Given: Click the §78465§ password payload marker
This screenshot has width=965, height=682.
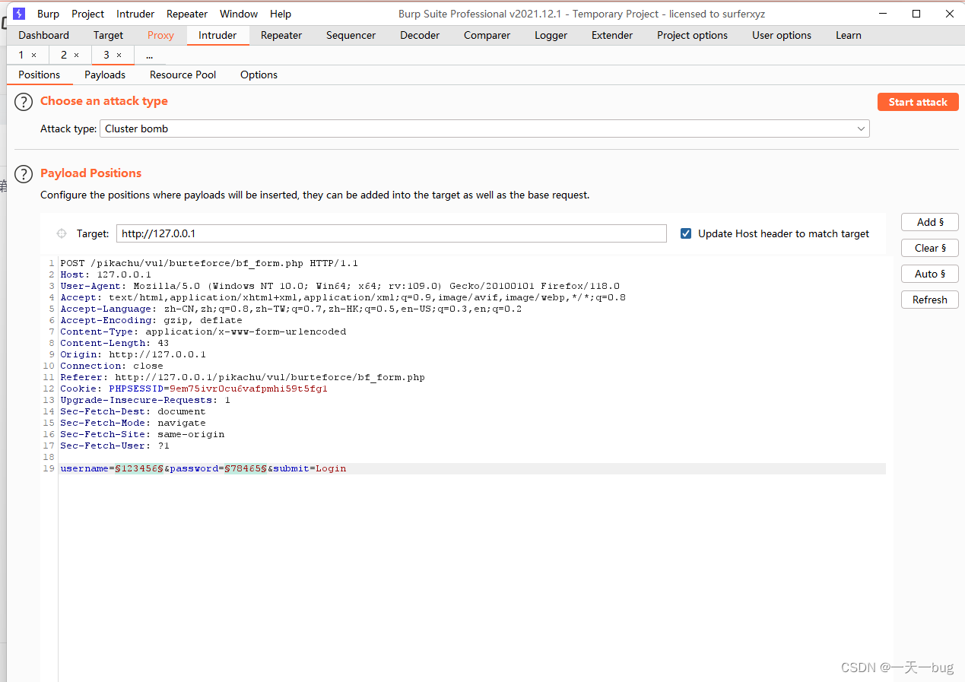Looking at the screenshot, I should point(246,468).
